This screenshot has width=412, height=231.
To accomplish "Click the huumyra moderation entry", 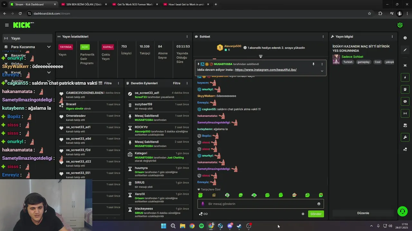I will pyautogui.click(x=159, y=172).
